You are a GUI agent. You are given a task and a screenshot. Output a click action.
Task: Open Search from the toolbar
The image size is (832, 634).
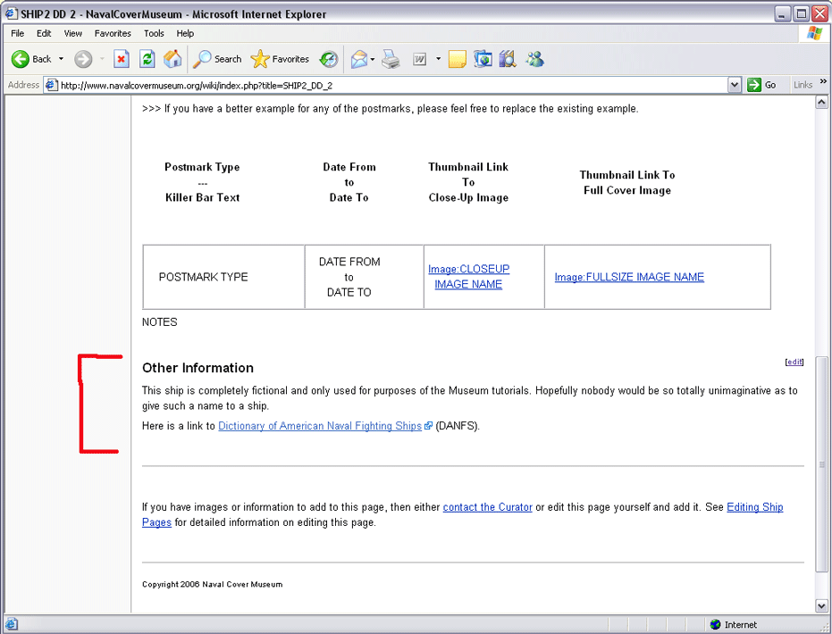[218, 59]
